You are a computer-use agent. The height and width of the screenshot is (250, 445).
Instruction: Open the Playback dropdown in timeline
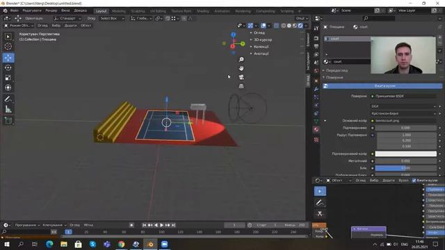[x=27, y=225]
